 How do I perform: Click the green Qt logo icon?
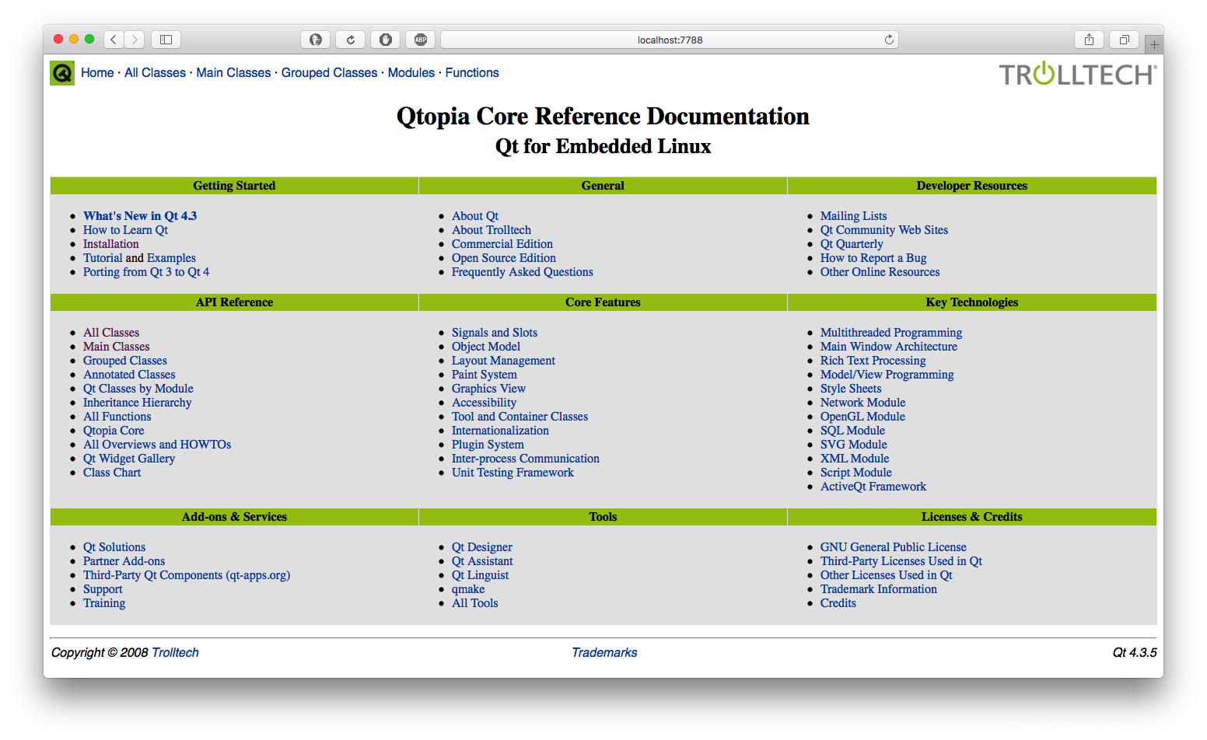(x=62, y=73)
